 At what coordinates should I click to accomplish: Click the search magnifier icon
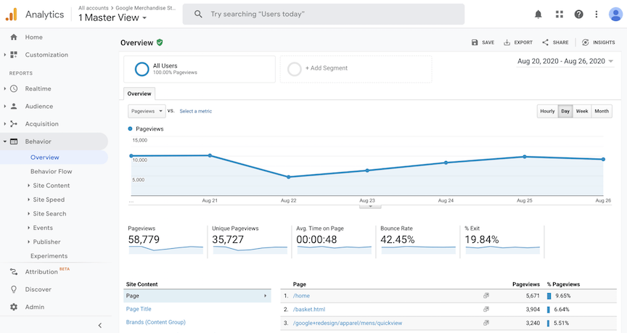coord(198,14)
